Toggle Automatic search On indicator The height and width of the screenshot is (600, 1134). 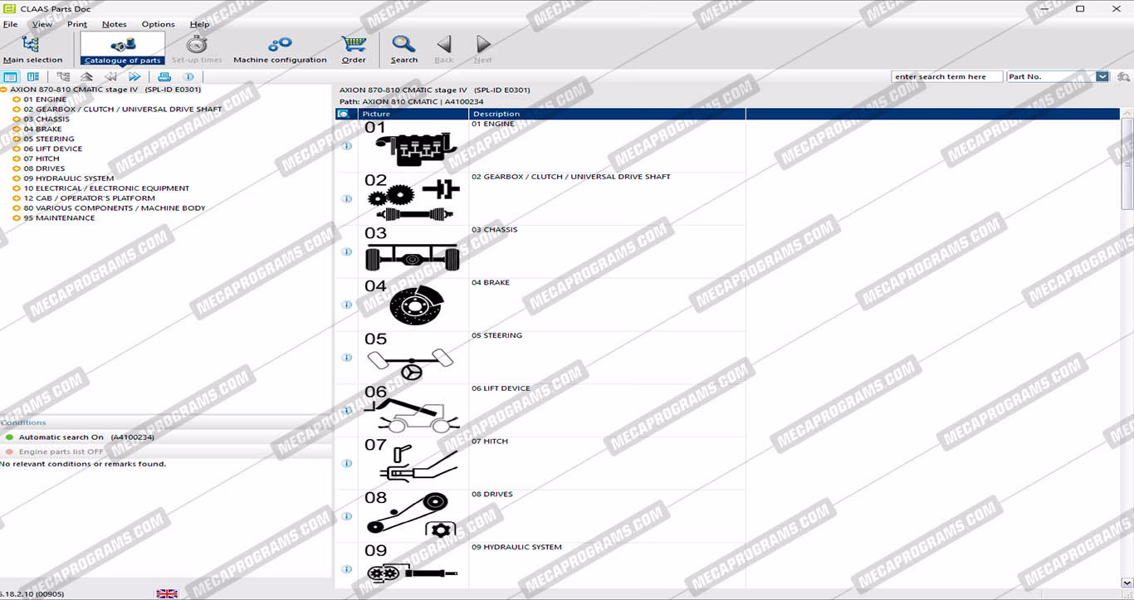tap(9, 437)
